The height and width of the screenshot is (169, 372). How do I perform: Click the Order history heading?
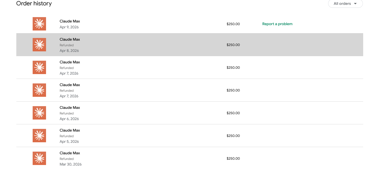[x=34, y=3]
